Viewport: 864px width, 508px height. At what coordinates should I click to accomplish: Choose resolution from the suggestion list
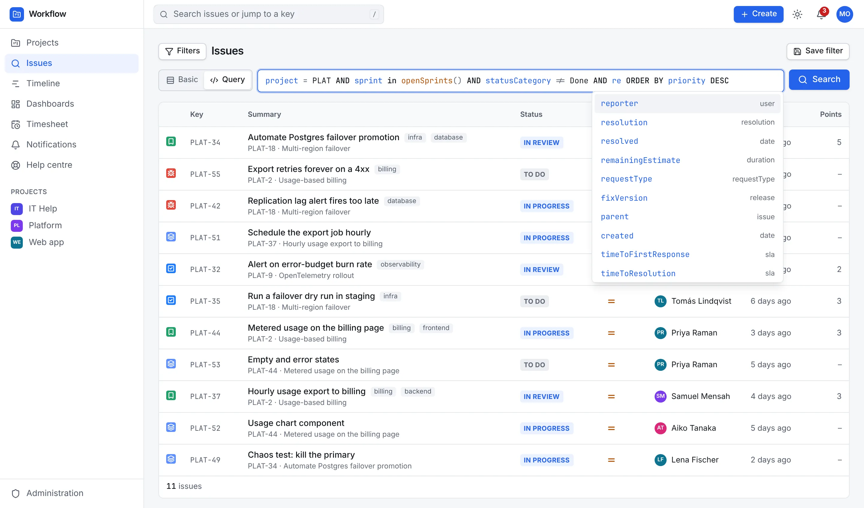click(x=687, y=122)
